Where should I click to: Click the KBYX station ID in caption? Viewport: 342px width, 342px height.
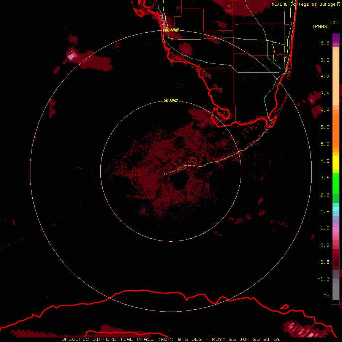[219, 339]
